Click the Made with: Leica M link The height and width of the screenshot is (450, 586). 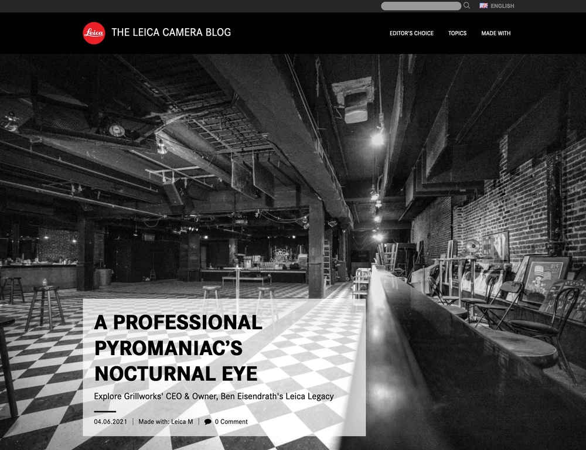(166, 422)
